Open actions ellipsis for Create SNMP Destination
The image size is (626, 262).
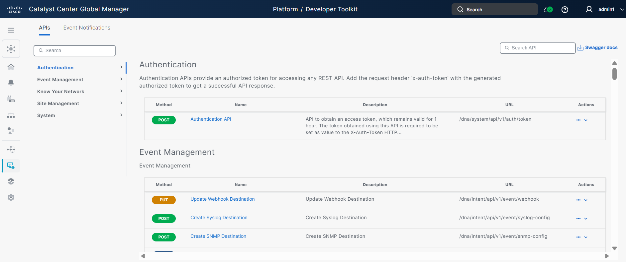point(578,237)
